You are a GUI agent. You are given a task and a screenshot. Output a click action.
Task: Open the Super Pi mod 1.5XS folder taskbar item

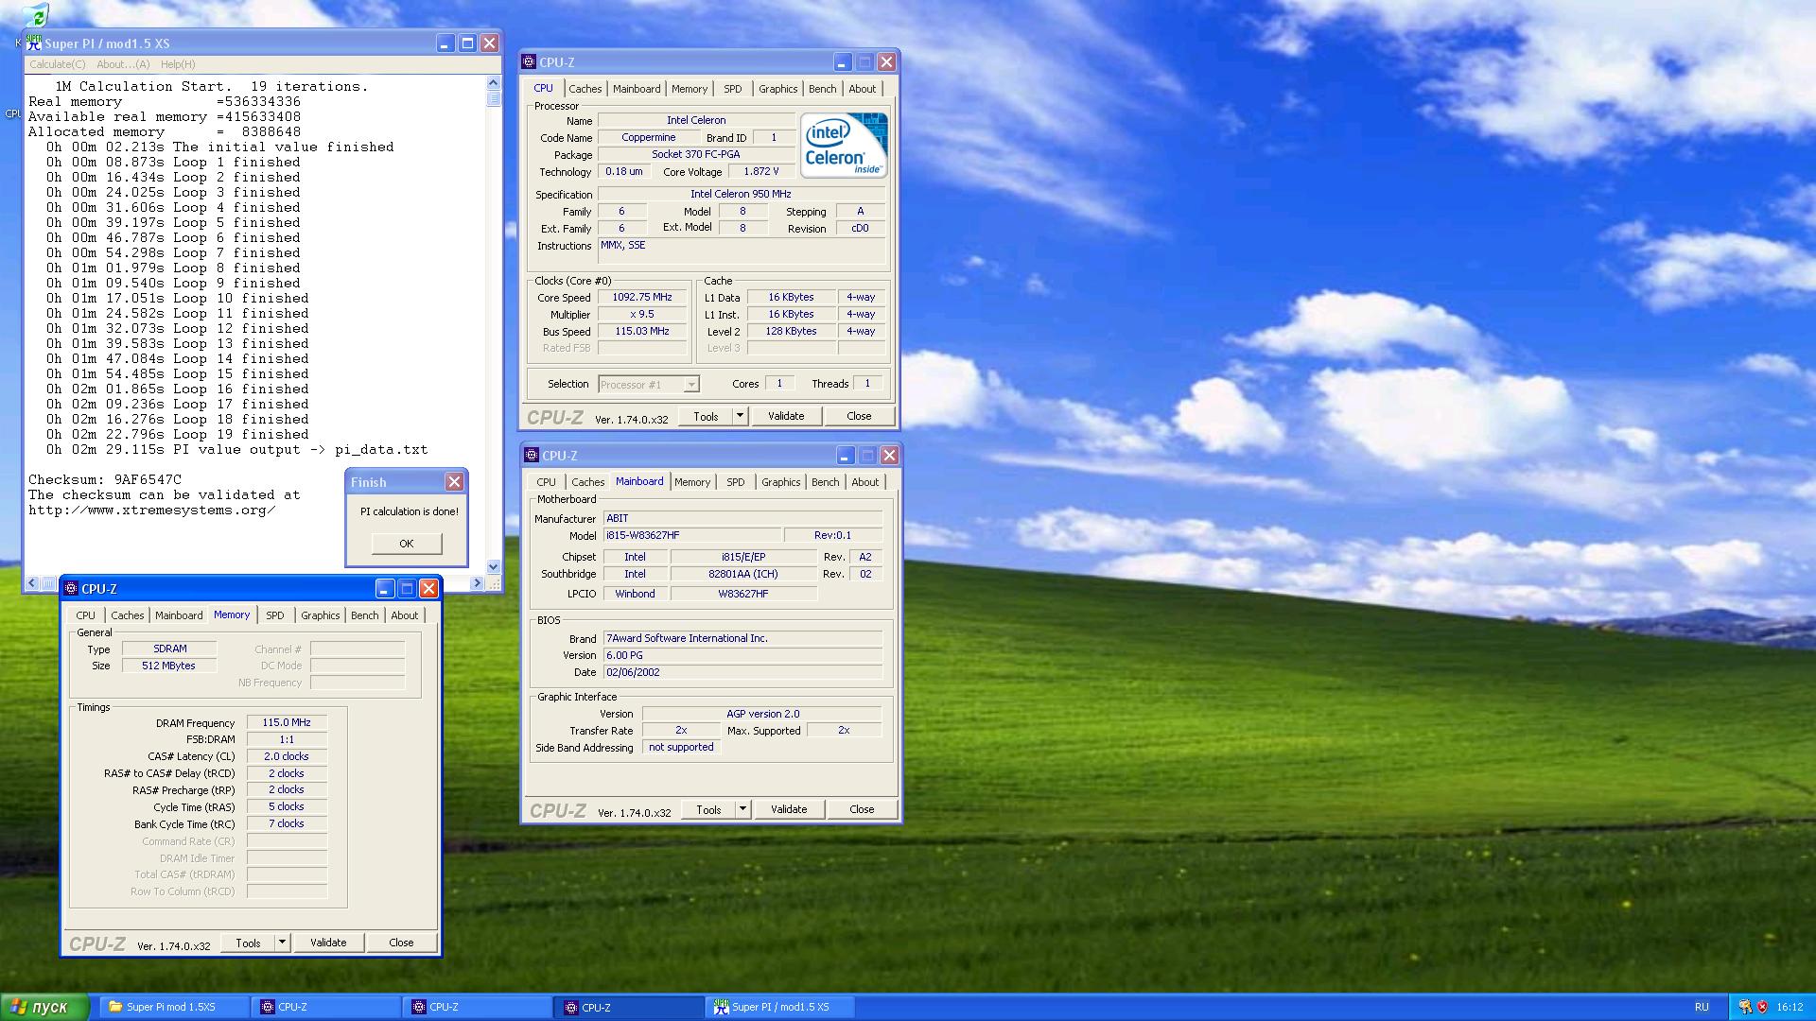(174, 1008)
